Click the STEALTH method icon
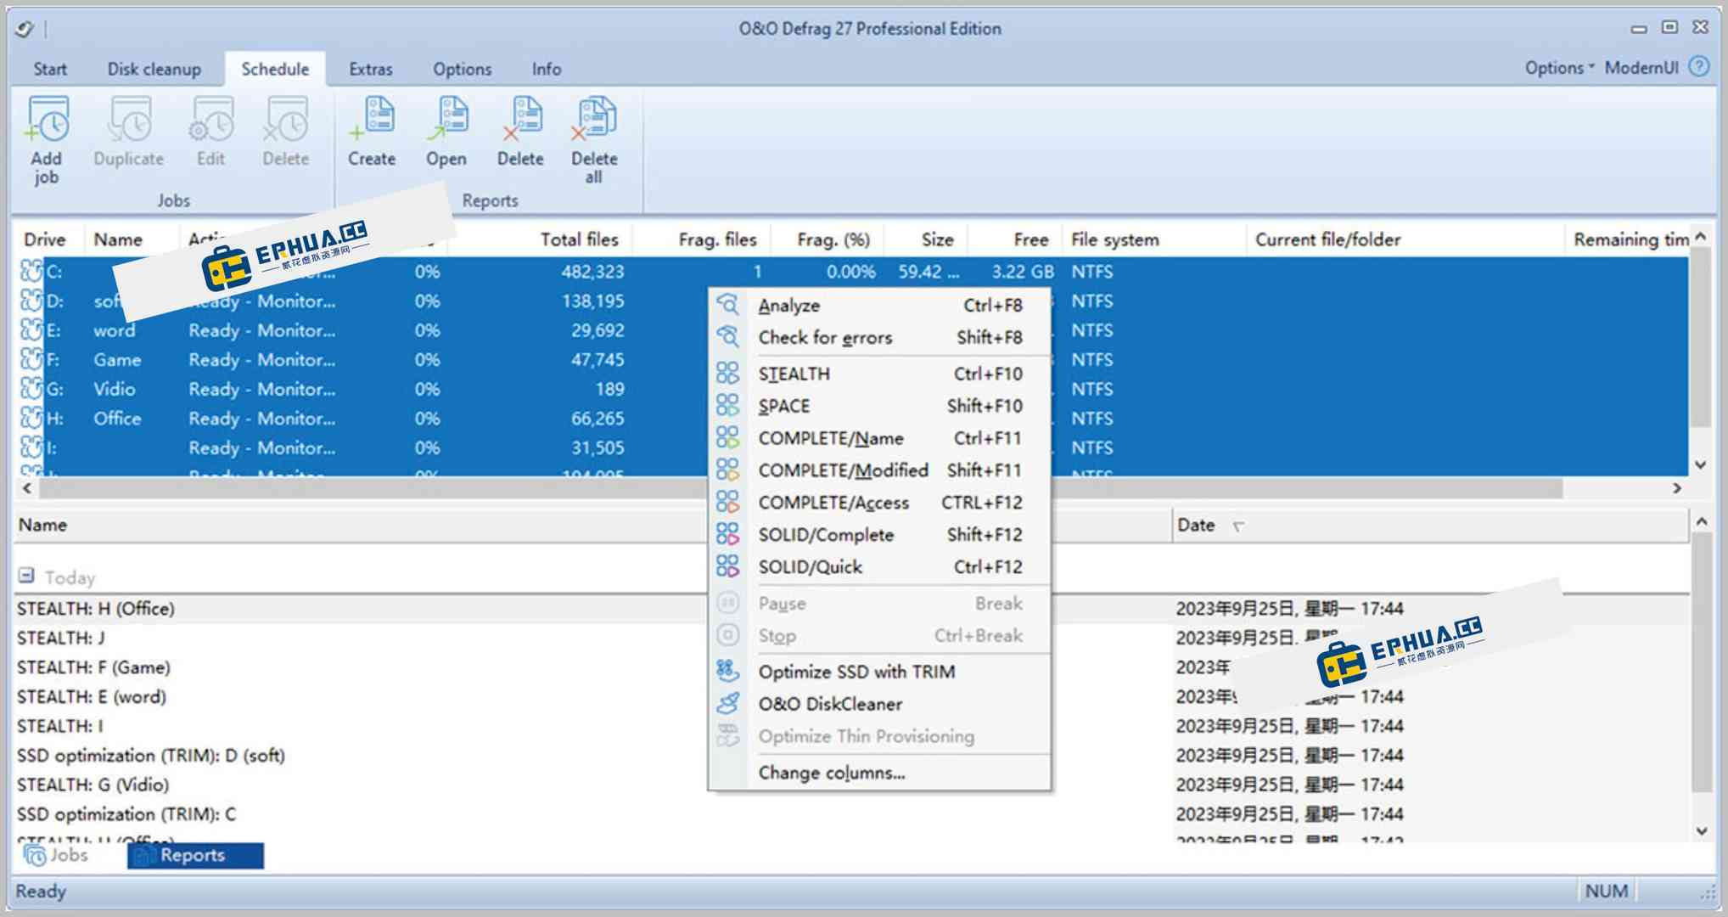 pyautogui.click(x=727, y=374)
